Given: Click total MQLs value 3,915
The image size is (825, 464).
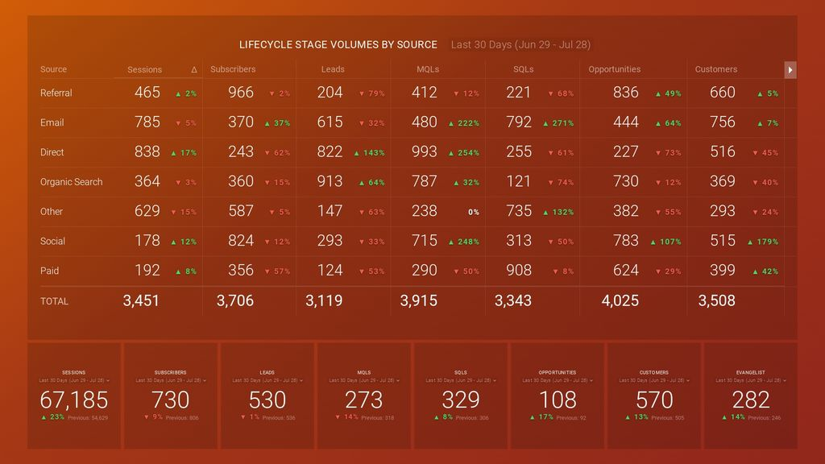Looking at the screenshot, I should 418,300.
